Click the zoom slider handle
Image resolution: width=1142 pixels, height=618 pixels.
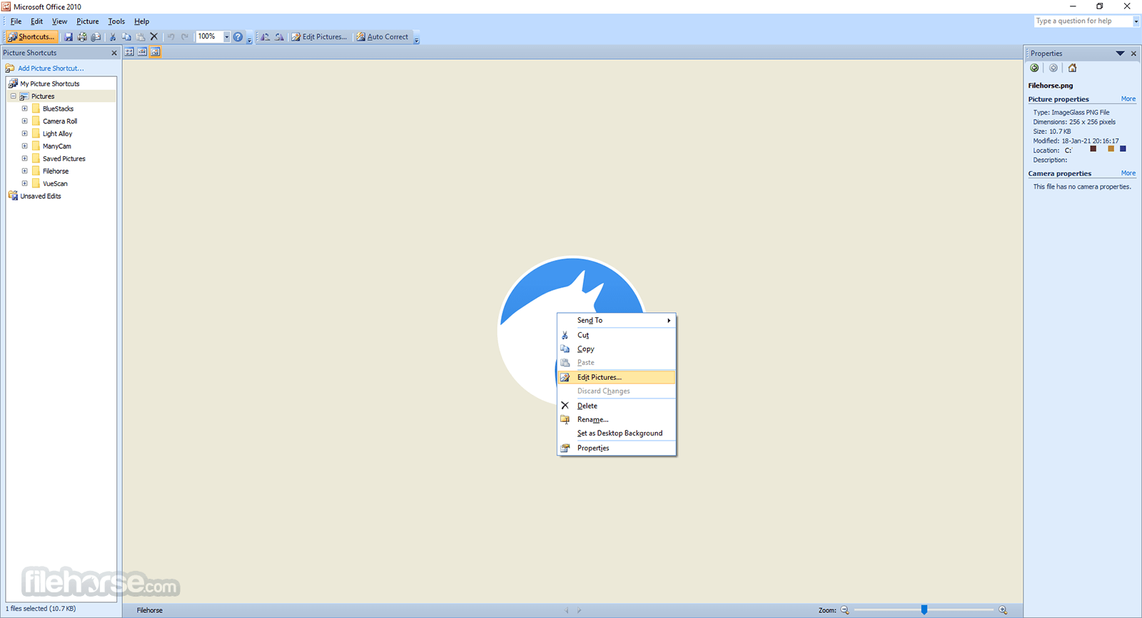coord(924,610)
